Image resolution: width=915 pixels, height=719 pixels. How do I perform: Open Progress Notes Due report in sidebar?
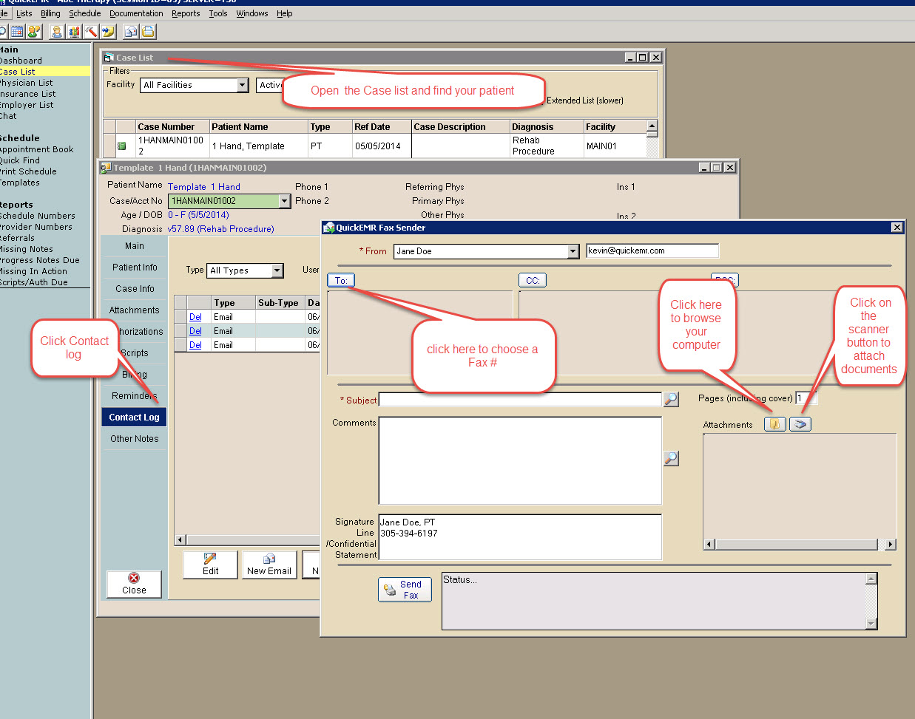coord(39,260)
